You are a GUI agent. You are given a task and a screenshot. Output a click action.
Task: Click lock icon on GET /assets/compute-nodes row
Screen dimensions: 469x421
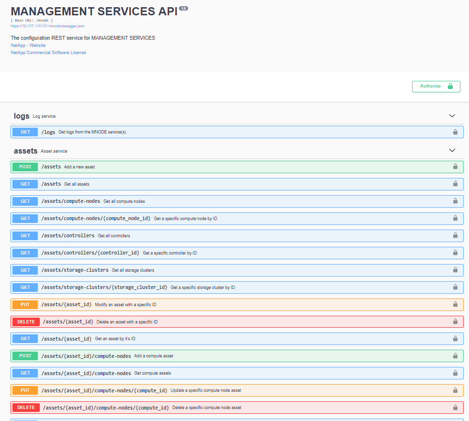click(x=455, y=201)
